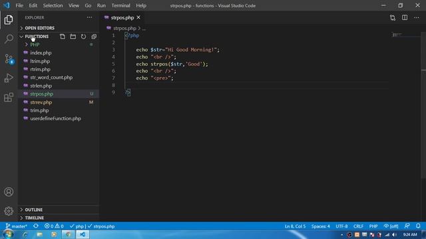Screen dimensions: 426x239
Task: Split the editor to the right
Action: click(405, 18)
